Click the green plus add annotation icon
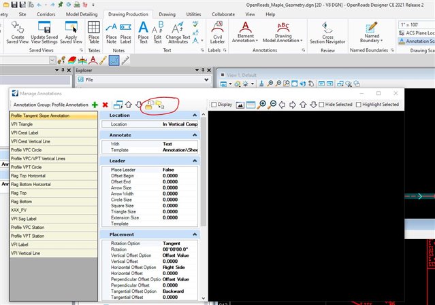This screenshot has width=435, height=305. point(95,105)
